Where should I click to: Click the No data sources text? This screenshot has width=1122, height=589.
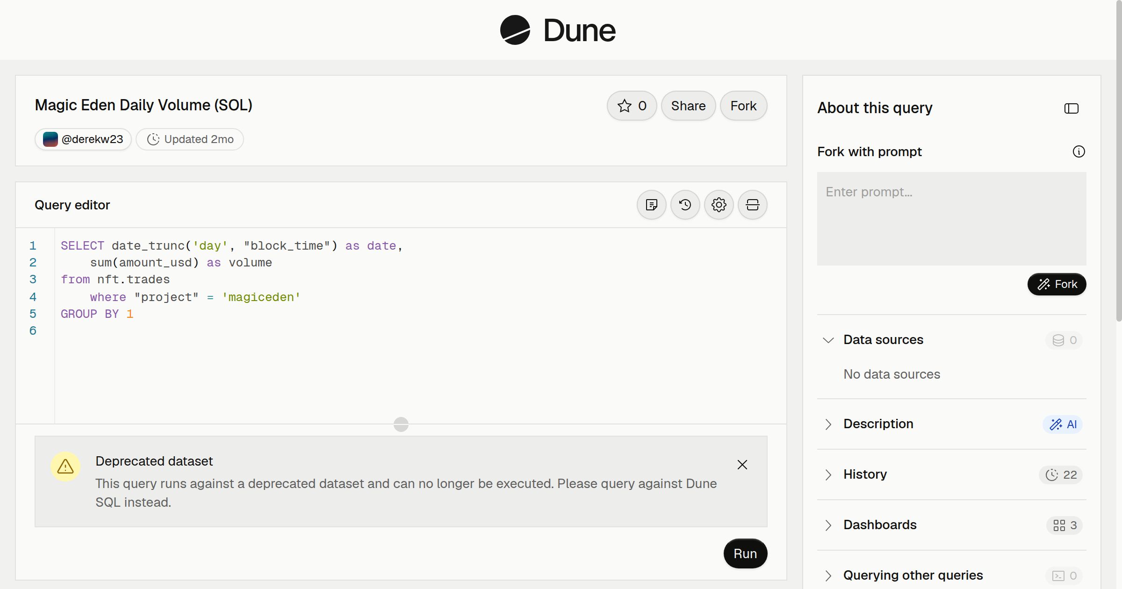point(892,374)
